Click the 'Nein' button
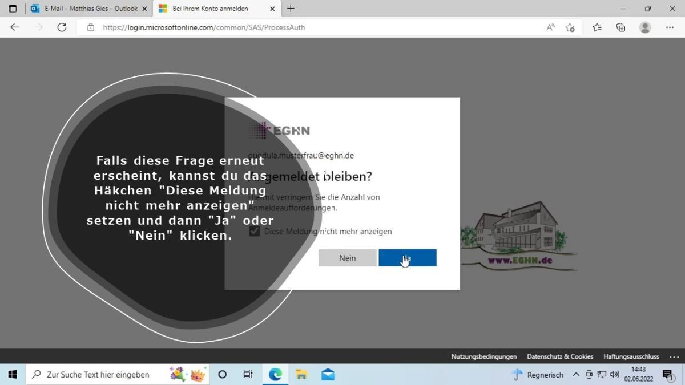 (347, 258)
